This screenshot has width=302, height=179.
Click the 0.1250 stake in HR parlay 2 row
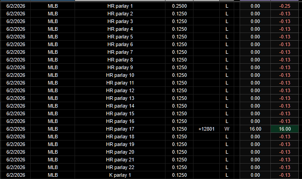(179, 14)
